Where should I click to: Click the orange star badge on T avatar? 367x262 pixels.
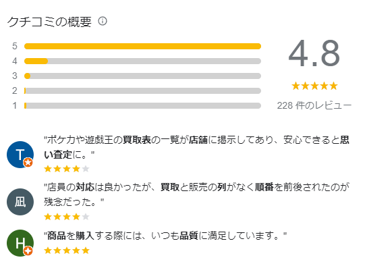pos(28,163)
